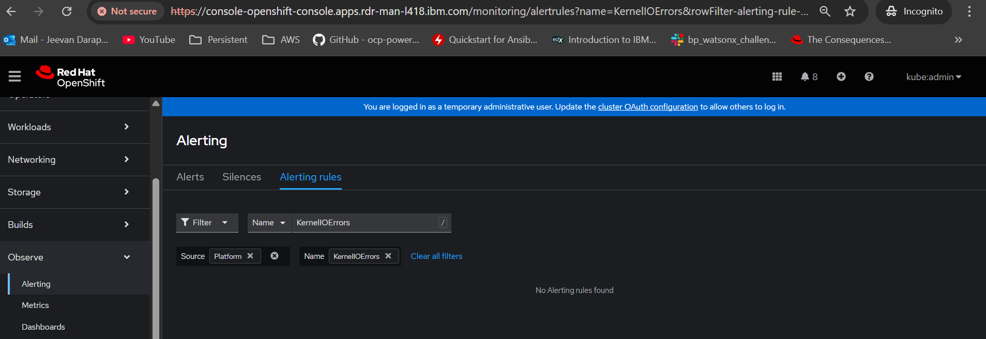Clear the entire Source filter group
986x339 pixels.
point(275,256)
